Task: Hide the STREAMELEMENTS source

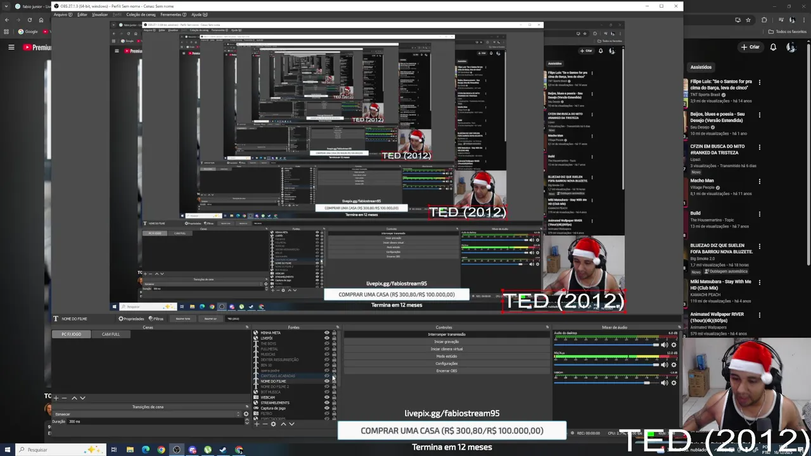Action: click(327, 403)
